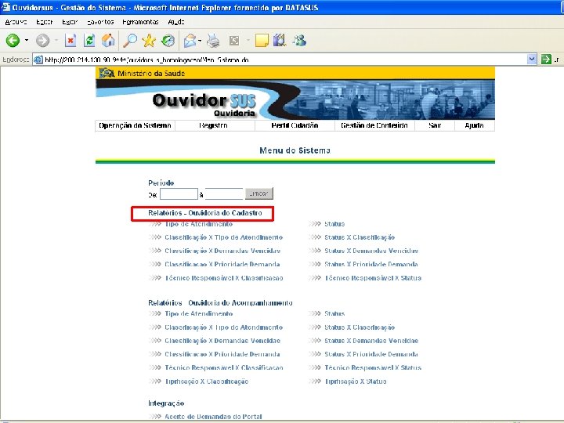Image resolution: width=564 pixels, height=423 pixels.
Task: Open the Ferramentas menu
Action: point(140,22)
